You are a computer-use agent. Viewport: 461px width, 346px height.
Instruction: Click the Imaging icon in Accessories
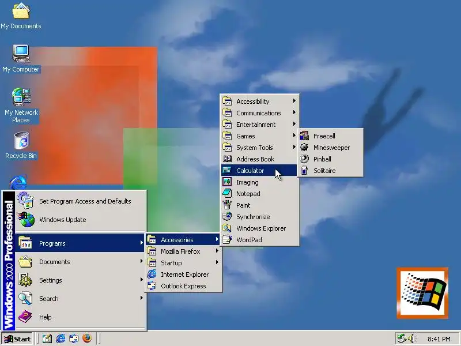tap(227, 182)
